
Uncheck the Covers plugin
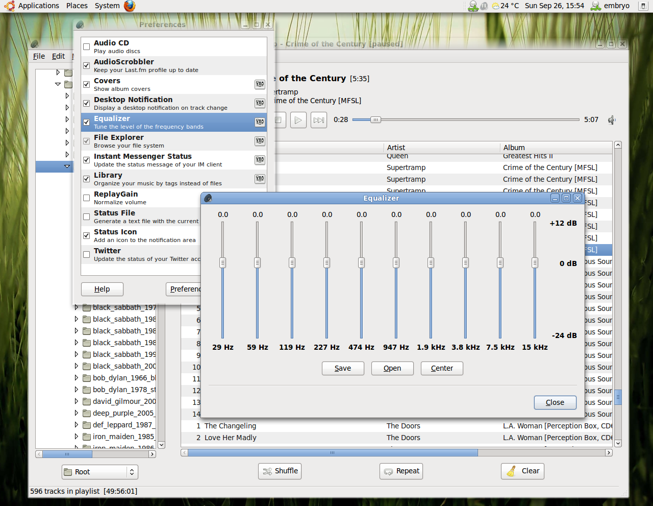pos(87,84)
